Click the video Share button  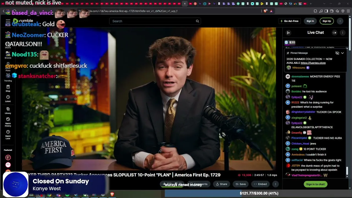(x=222, y=184)
